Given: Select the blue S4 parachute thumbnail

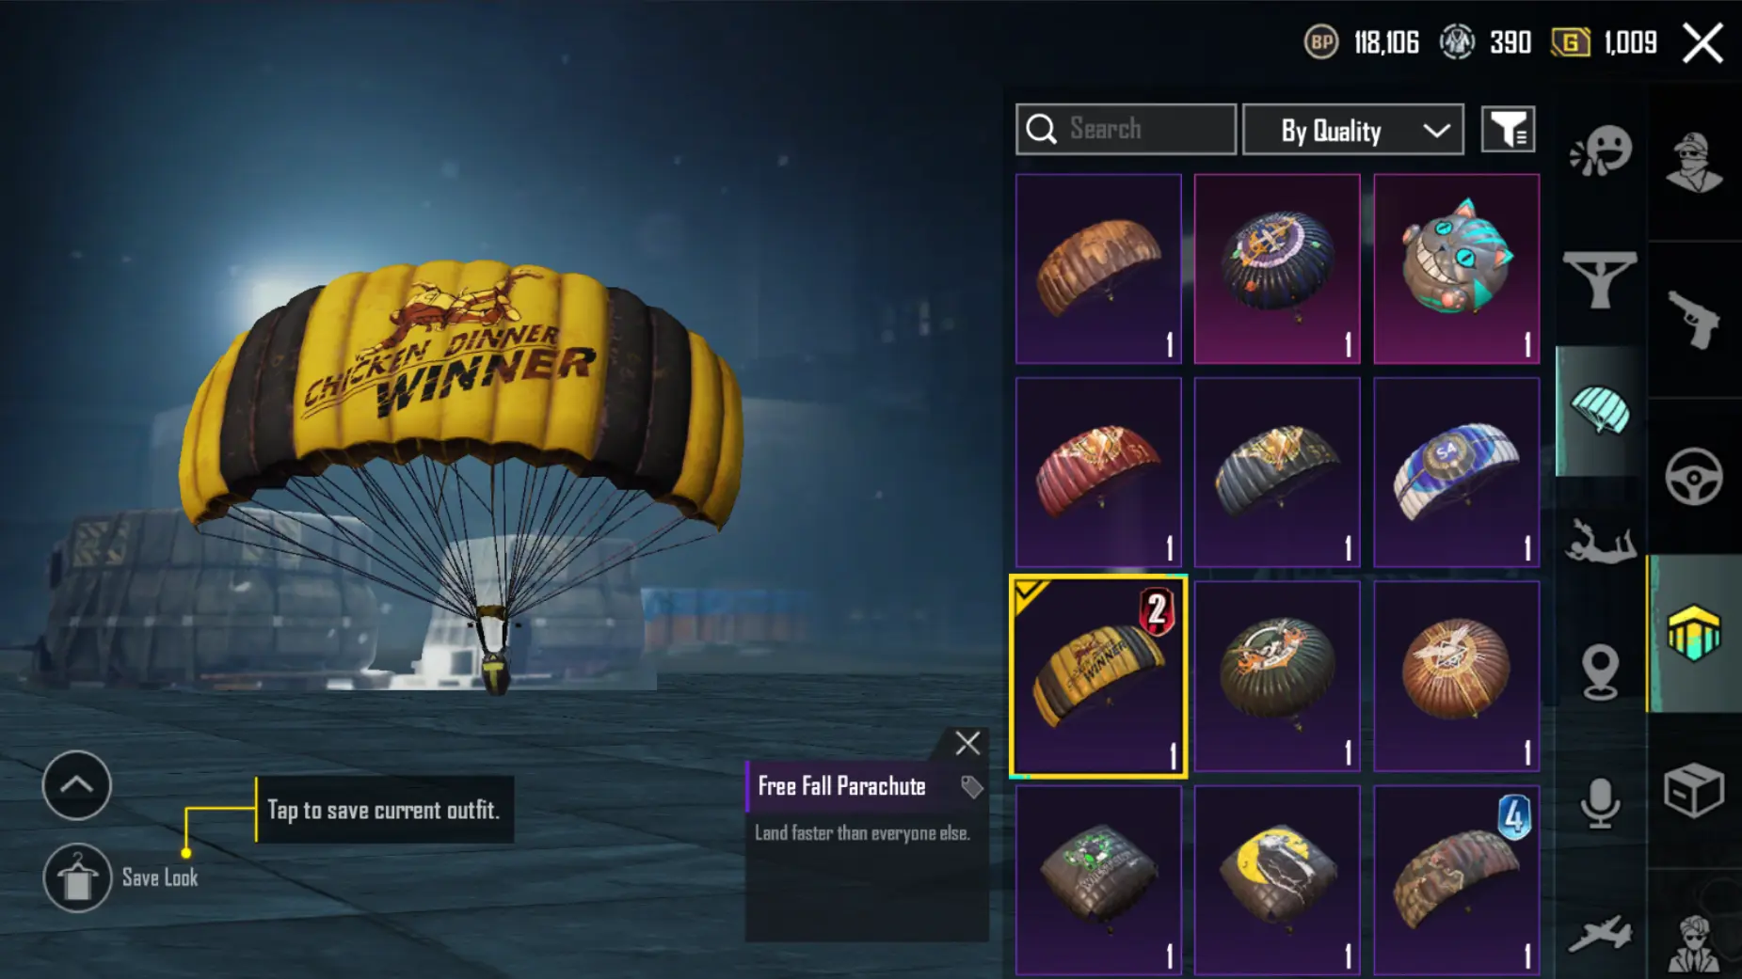Looking at the screenshot, I should (1456, 472).
